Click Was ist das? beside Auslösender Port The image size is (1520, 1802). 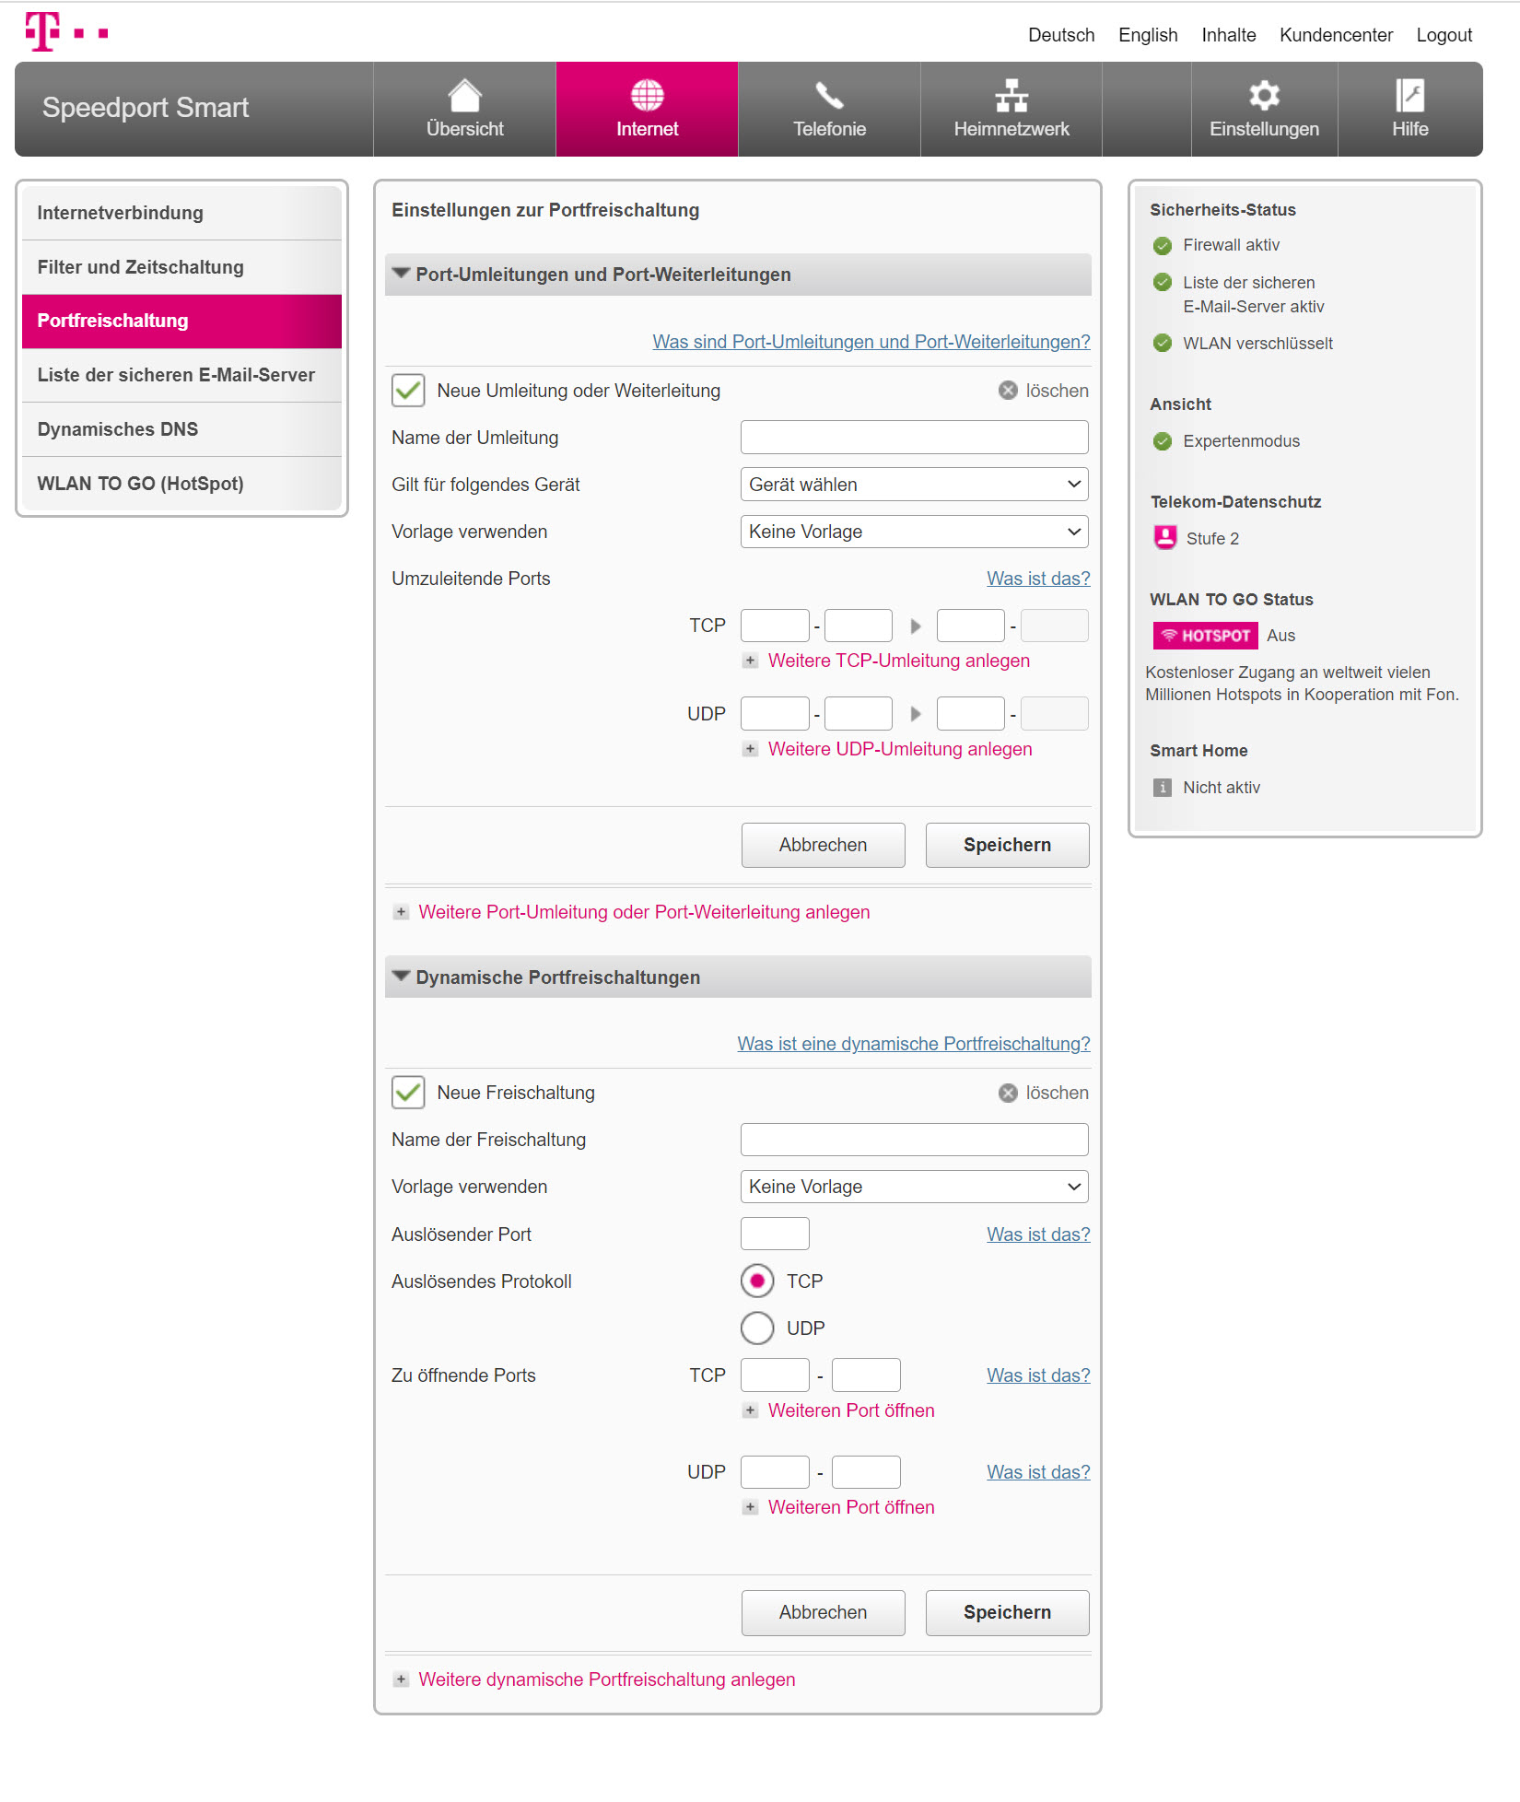pos(1038,1234)
